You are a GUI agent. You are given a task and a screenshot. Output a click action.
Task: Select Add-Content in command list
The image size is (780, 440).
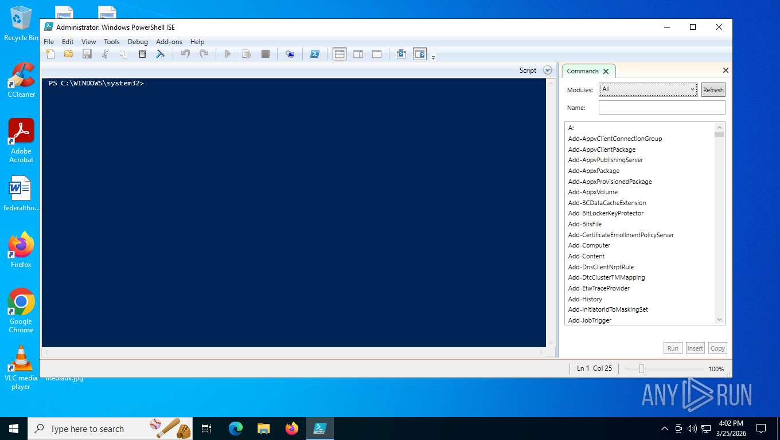(586, 256)
